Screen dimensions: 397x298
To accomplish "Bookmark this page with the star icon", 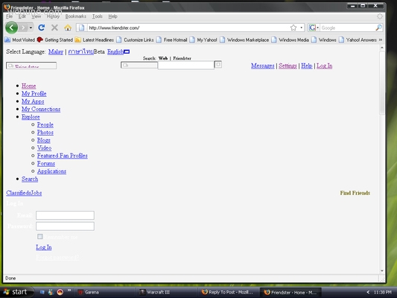I will pos(293,28).
